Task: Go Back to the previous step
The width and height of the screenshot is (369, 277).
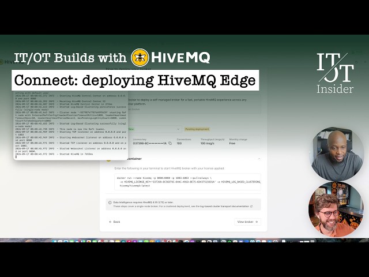Action: 115,222
